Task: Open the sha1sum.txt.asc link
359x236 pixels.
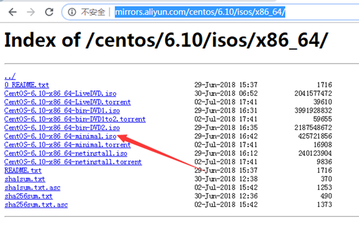Action: point(32,188)
